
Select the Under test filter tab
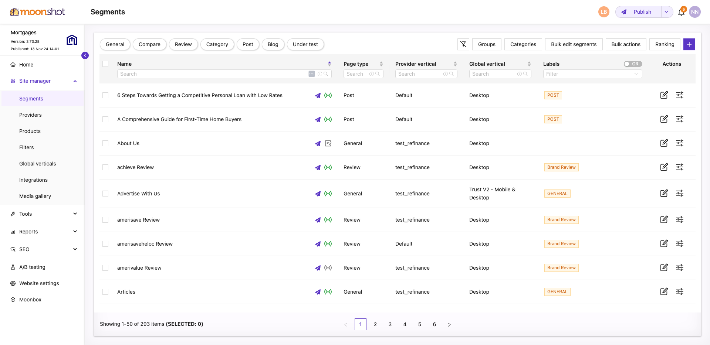305,44
